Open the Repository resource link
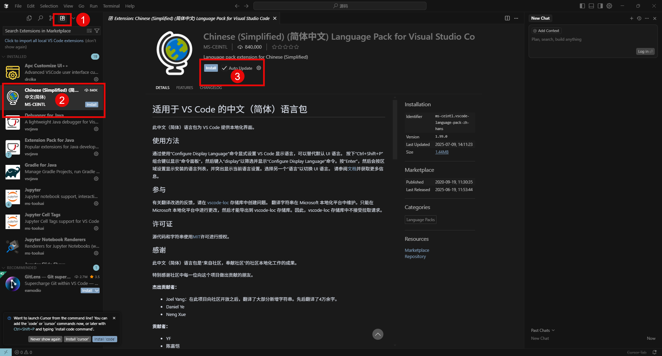662x356 pixels. click(415, 256)
